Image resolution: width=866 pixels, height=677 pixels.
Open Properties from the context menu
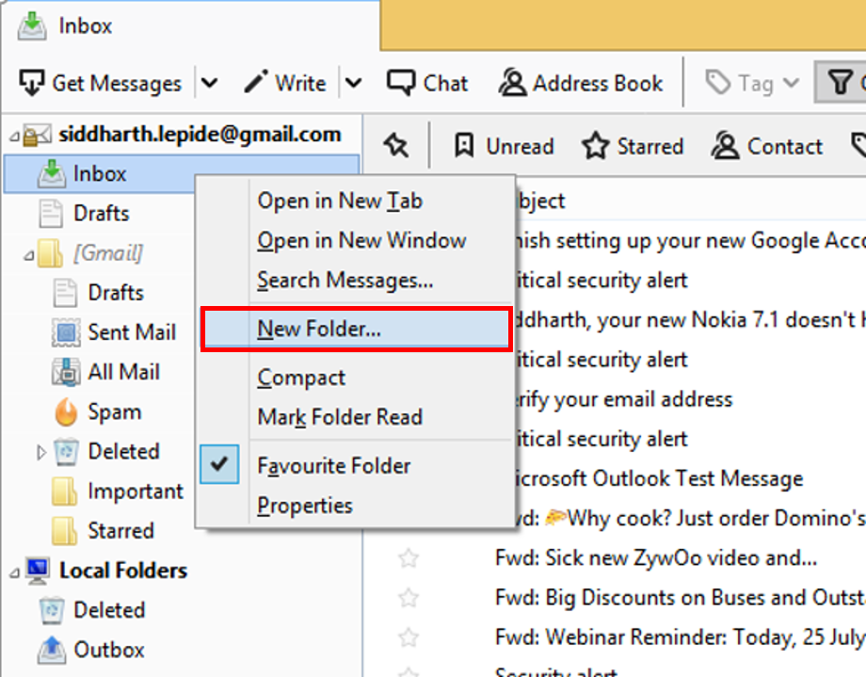[355, 506]
